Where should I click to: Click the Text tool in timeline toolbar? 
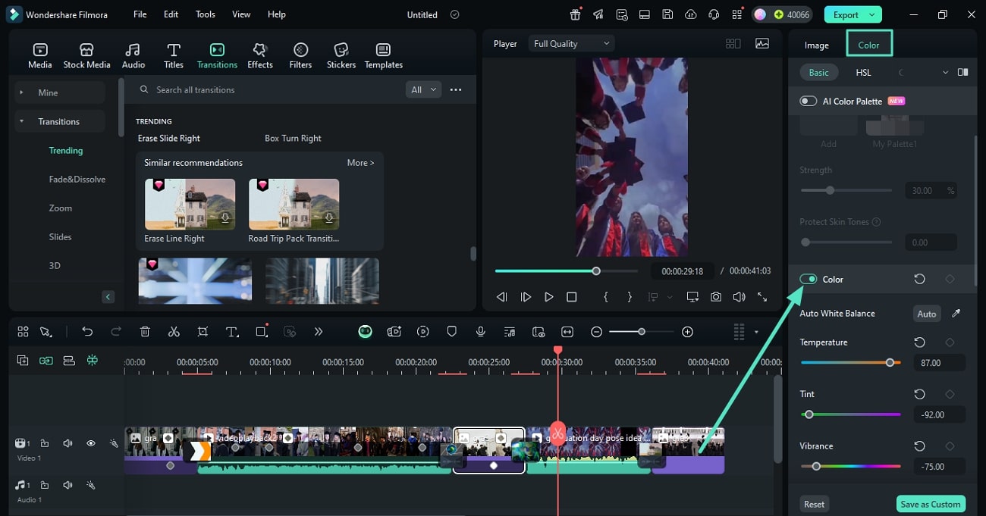pos(232,332)
